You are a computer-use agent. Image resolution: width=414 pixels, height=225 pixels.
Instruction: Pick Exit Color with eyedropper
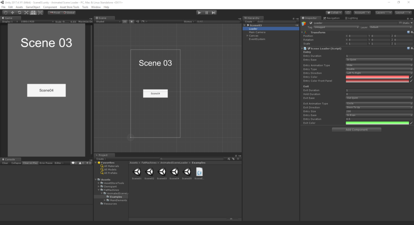click(x=411, y=123)
